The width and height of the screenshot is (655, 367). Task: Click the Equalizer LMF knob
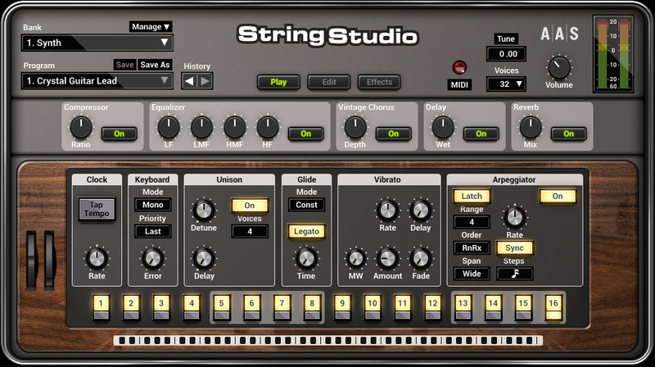(x=201, y=127)
